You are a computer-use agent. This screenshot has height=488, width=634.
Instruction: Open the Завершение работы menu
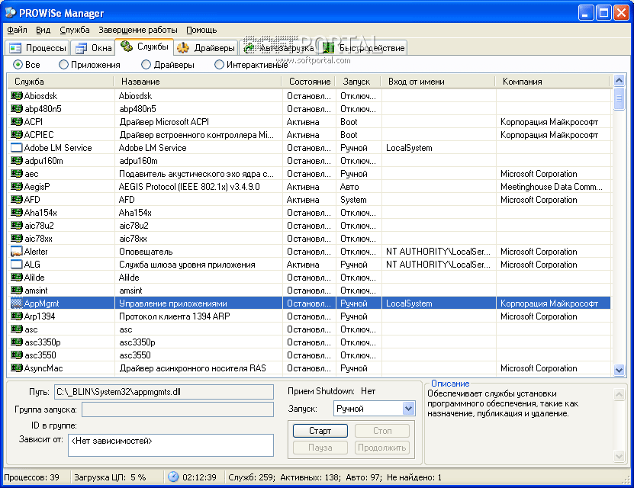pos(138,30)
